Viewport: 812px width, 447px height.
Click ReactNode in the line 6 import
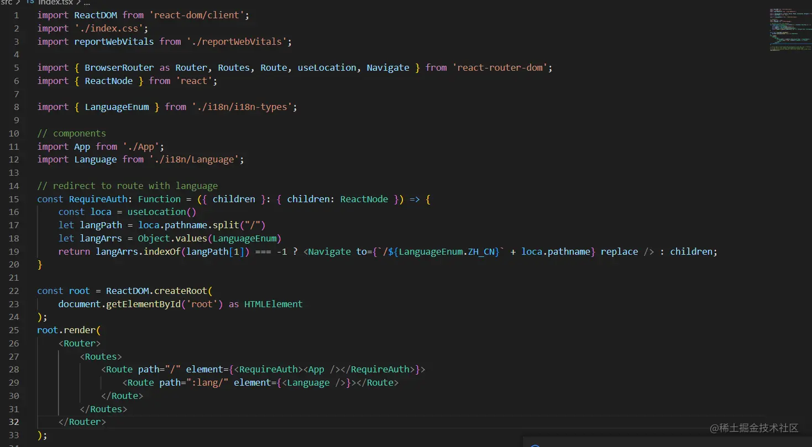[x=109, y=81]
